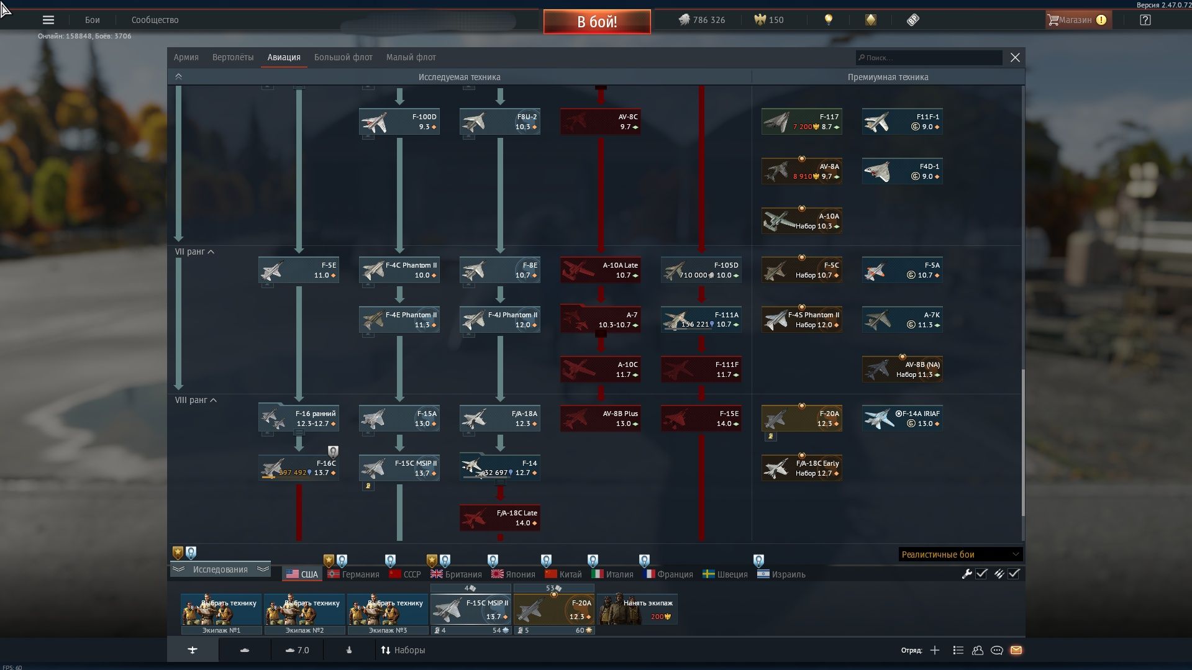Switch to the Малый флот tab

(x=411, y=57)
